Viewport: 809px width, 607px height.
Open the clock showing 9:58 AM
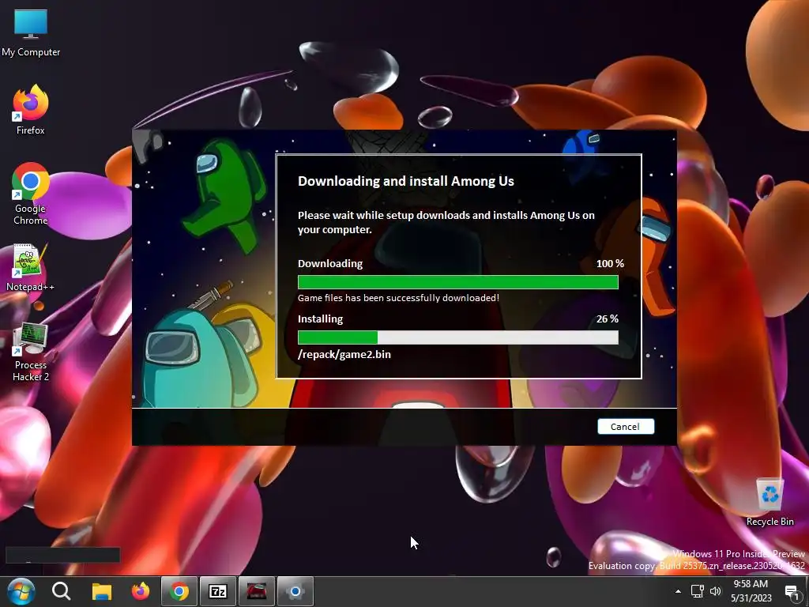751,584
